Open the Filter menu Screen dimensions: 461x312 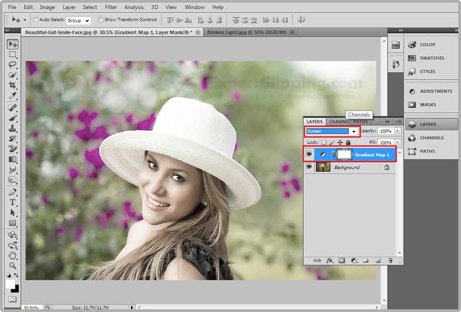click(111, 7)
